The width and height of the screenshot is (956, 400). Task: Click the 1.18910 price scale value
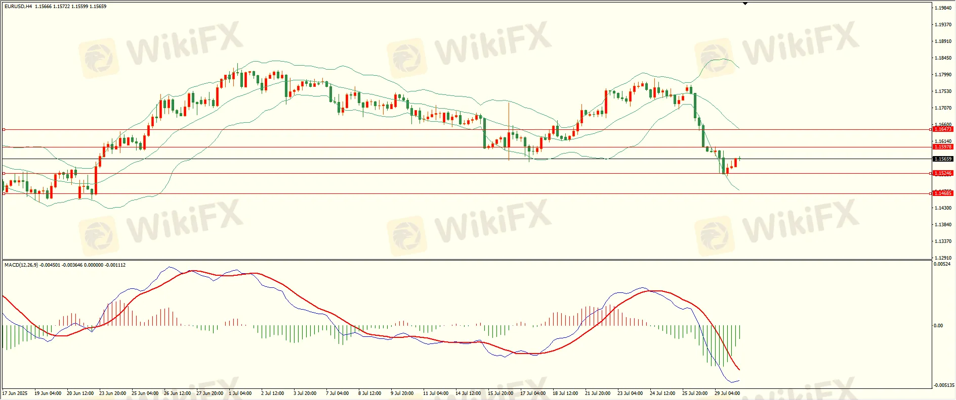click(x=943, y=41)
